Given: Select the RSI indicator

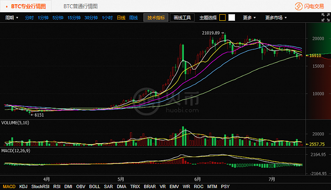Looking at the screenshot, I should [x=57, y=187].
